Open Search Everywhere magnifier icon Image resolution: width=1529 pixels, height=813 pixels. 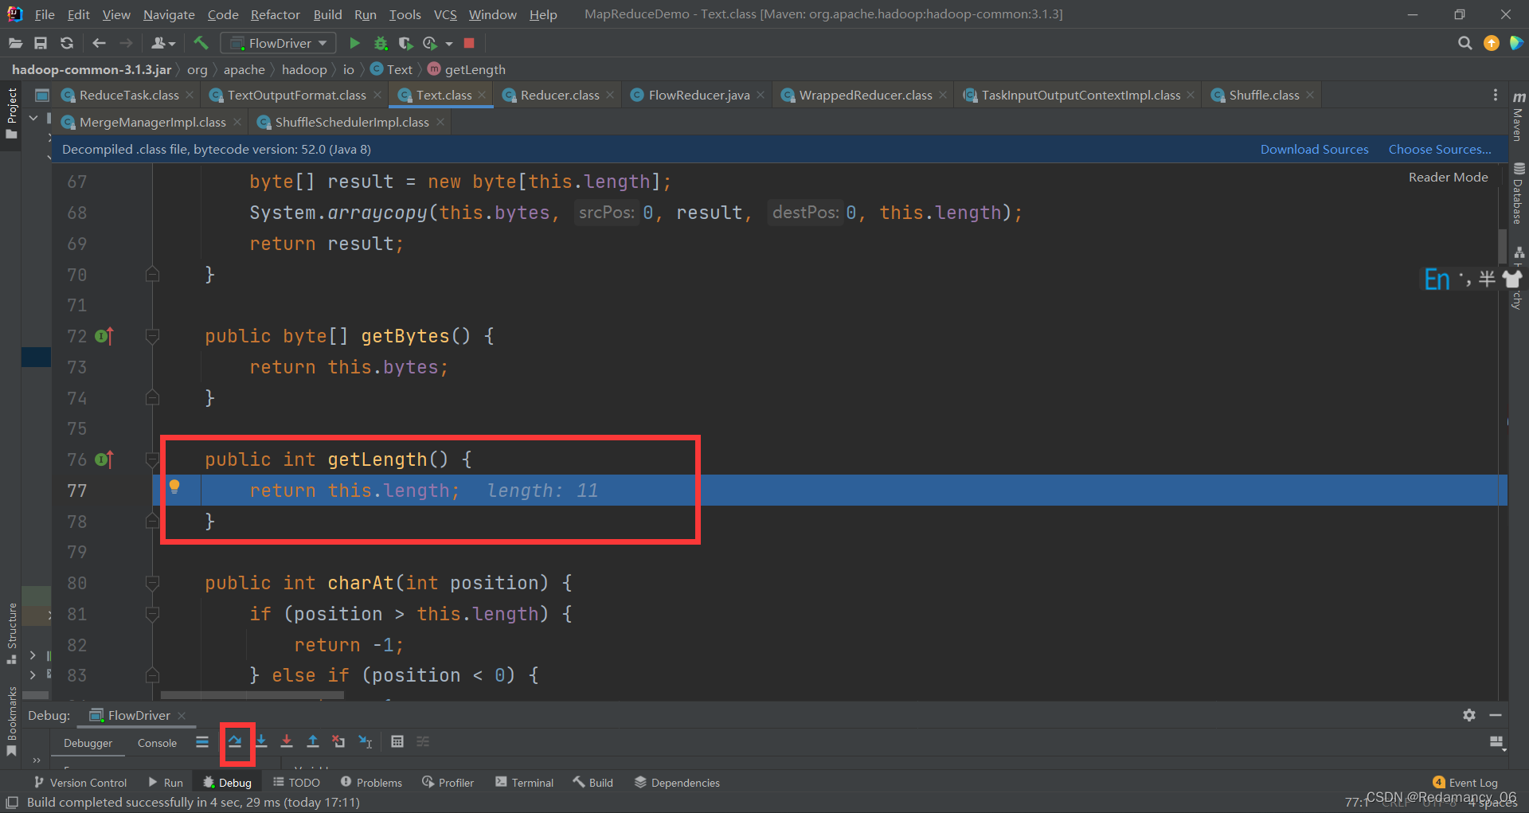(1464, 43)
